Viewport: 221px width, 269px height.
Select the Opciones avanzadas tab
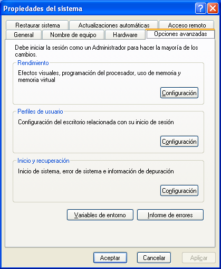[180, 34]
